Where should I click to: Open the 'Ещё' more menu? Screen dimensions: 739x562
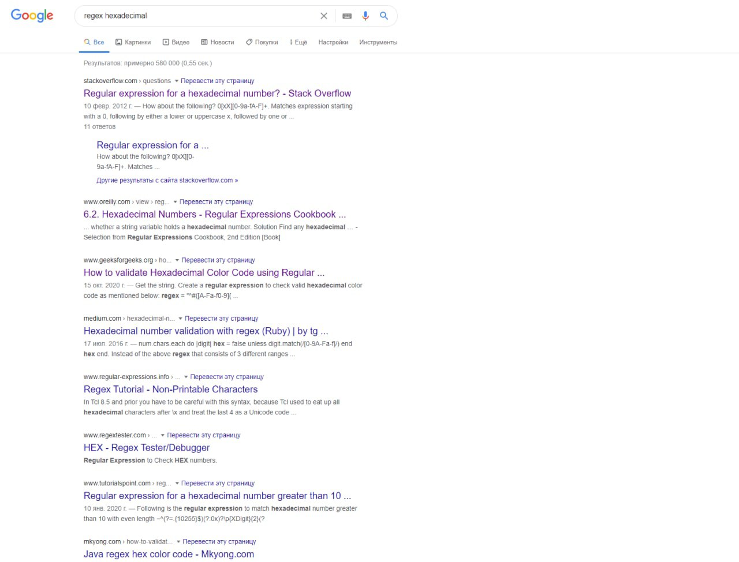(x=298, y=42)
